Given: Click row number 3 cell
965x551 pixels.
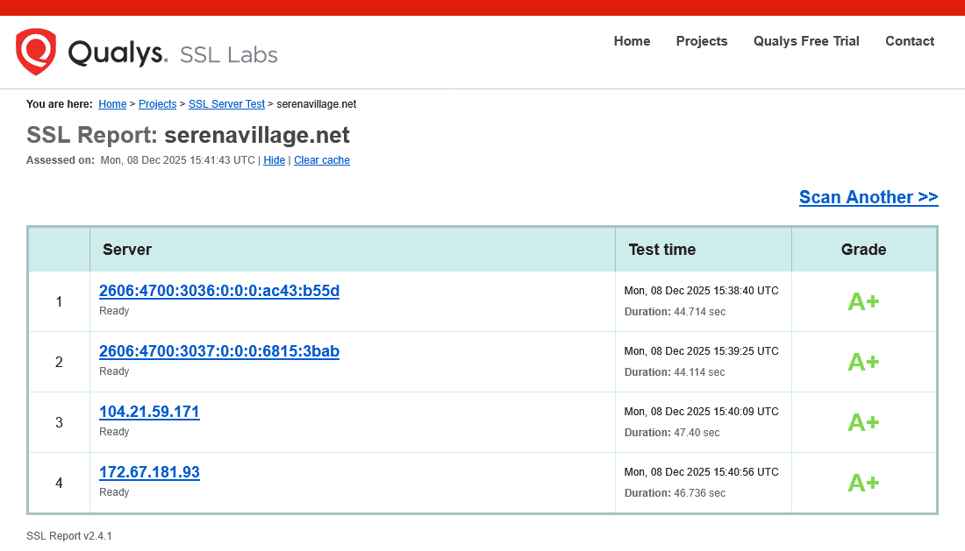Looking at the screenshot, I should (x=59, y=422).
